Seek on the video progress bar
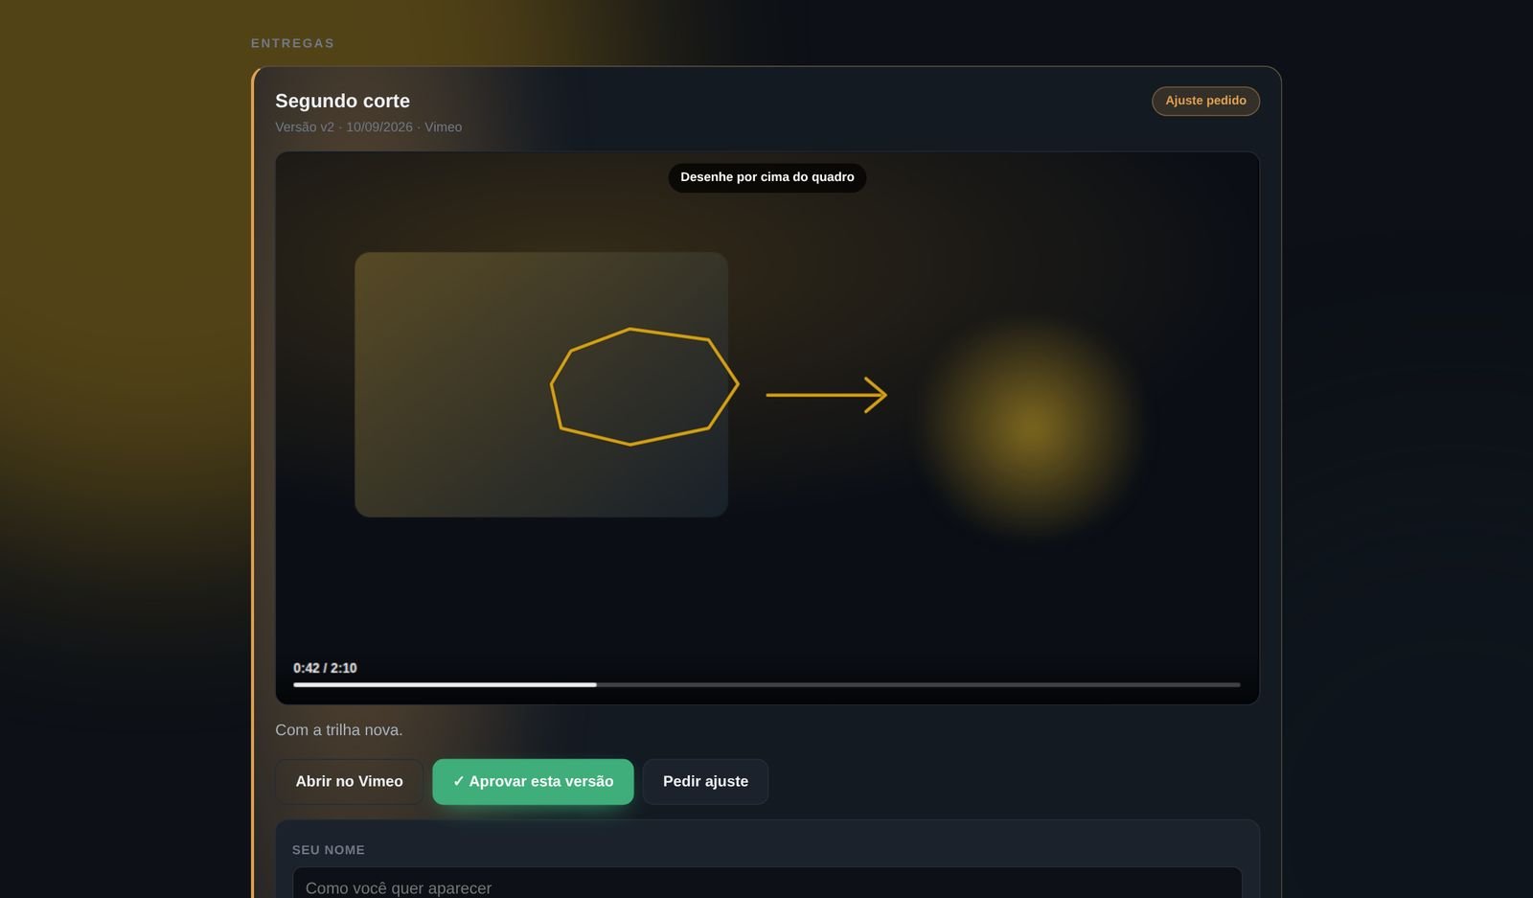 tap(766, 684)
